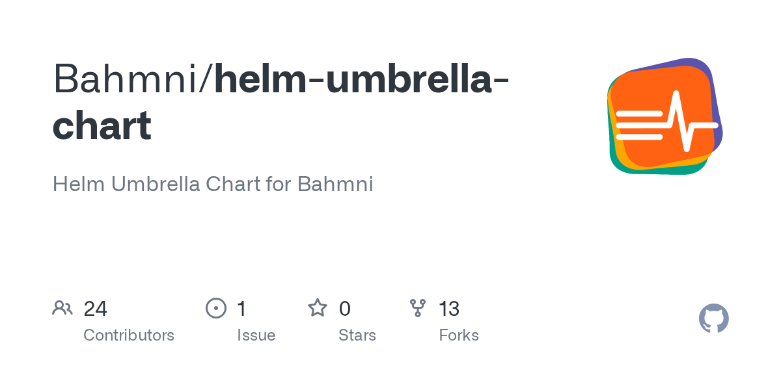Click the star outline icon
781x390 pixels.
(318, 307)
